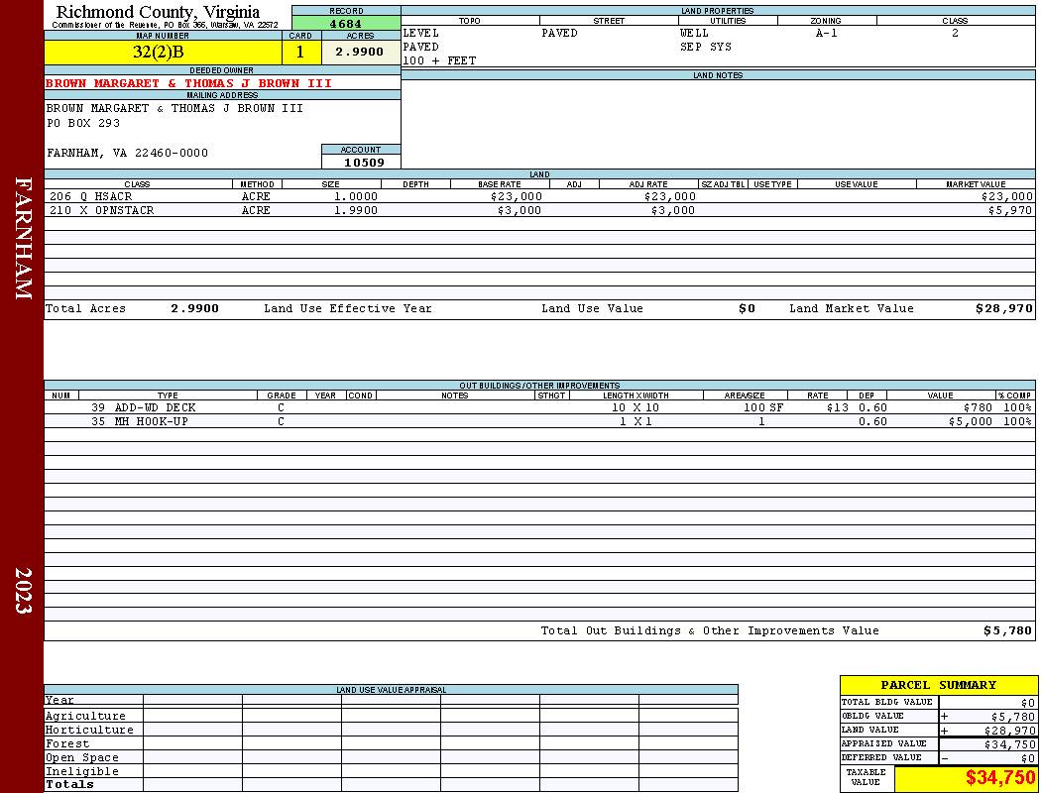Click the WELL utilities value
1041x793 pixels.
(x=694, y=33)
